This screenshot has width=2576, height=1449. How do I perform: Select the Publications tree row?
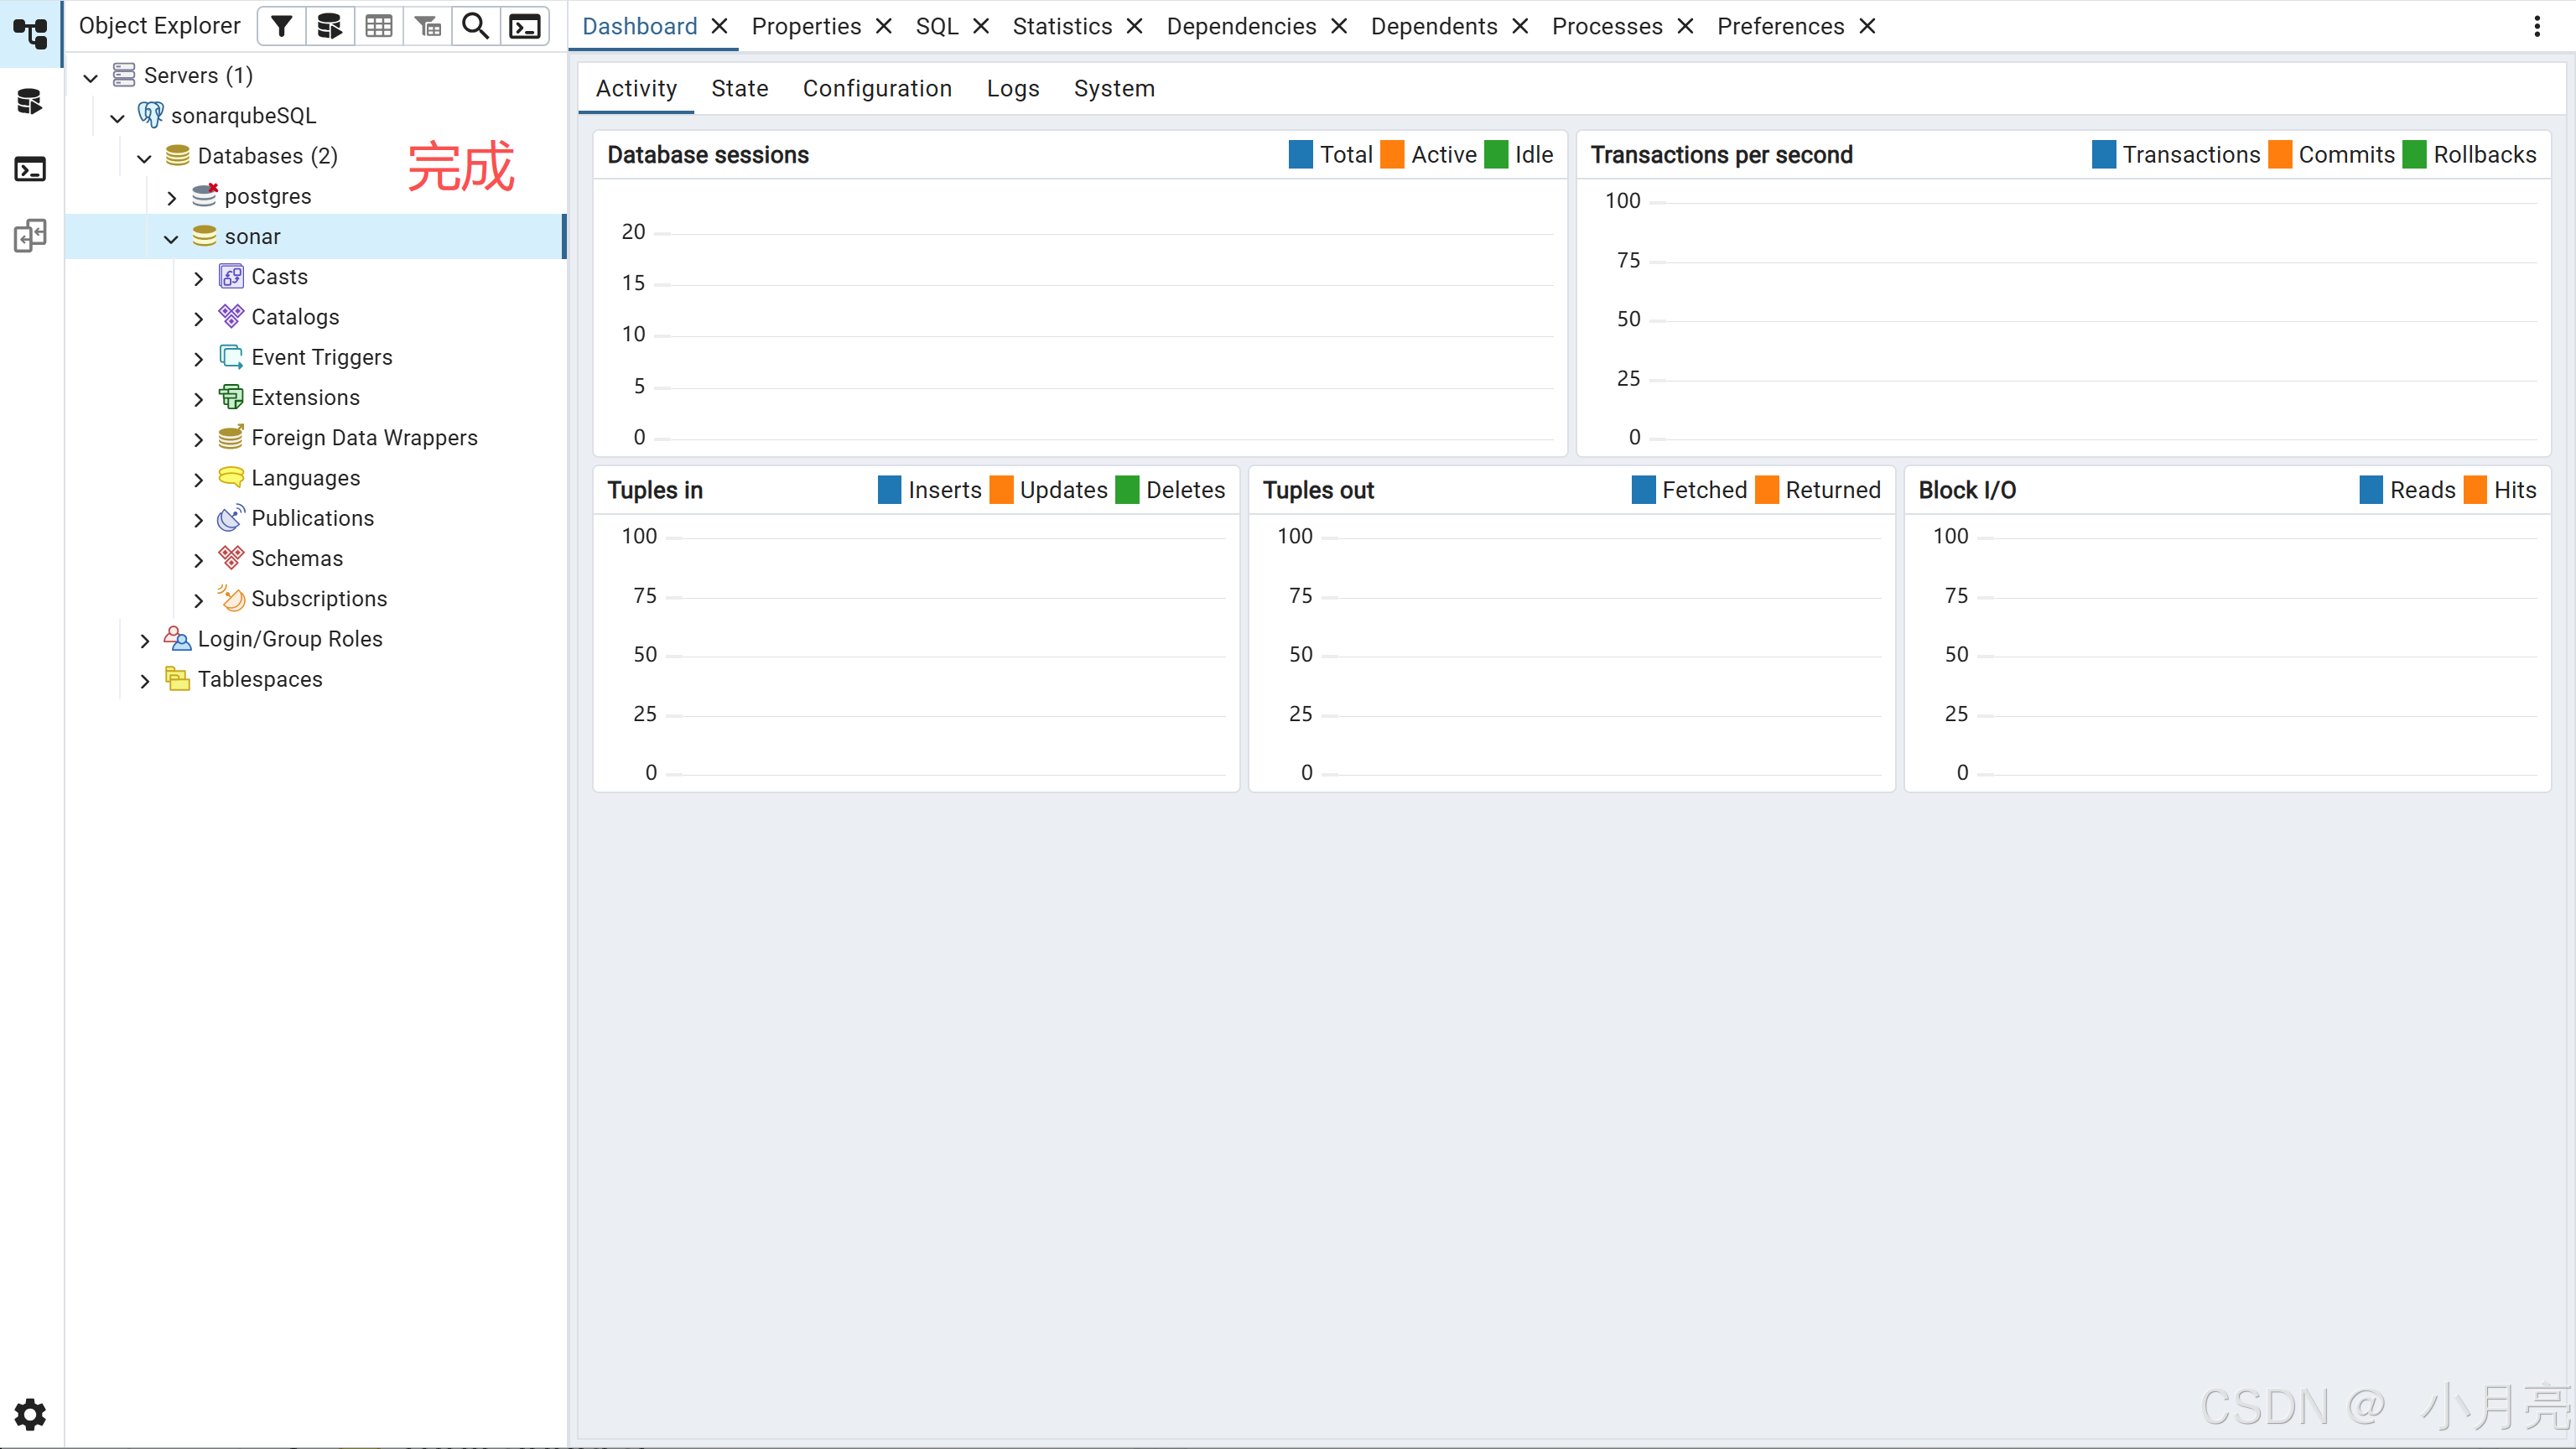click(x=315, y=518)
